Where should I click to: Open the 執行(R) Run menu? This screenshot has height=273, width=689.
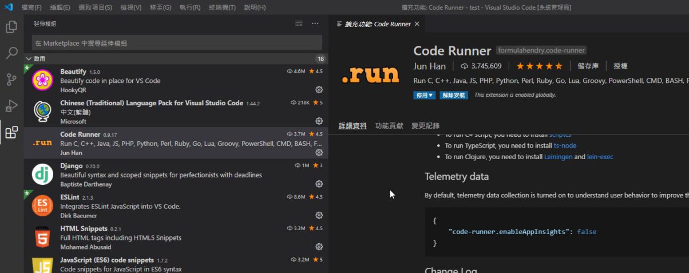coord(190,7)
